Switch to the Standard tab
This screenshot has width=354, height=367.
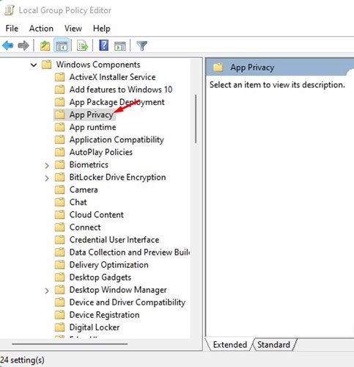coord(273,345)
